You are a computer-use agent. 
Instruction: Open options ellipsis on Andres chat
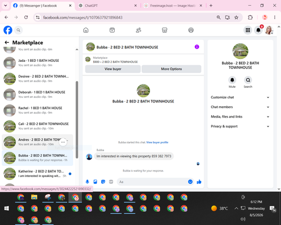coord(63,142)
